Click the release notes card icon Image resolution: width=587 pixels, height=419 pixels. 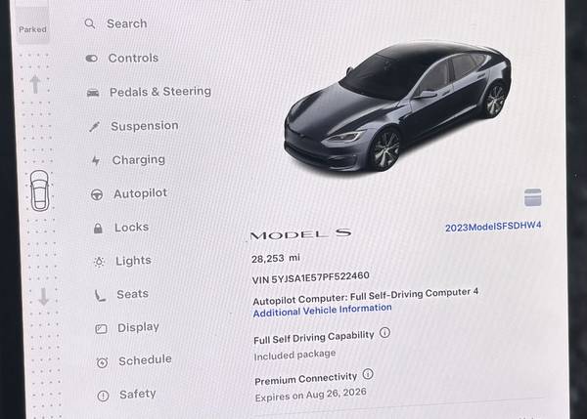click(533, 197)
